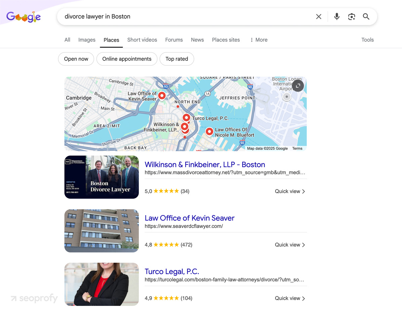
Task: Click the Cambridge label on the map
Action: [79, 98]
